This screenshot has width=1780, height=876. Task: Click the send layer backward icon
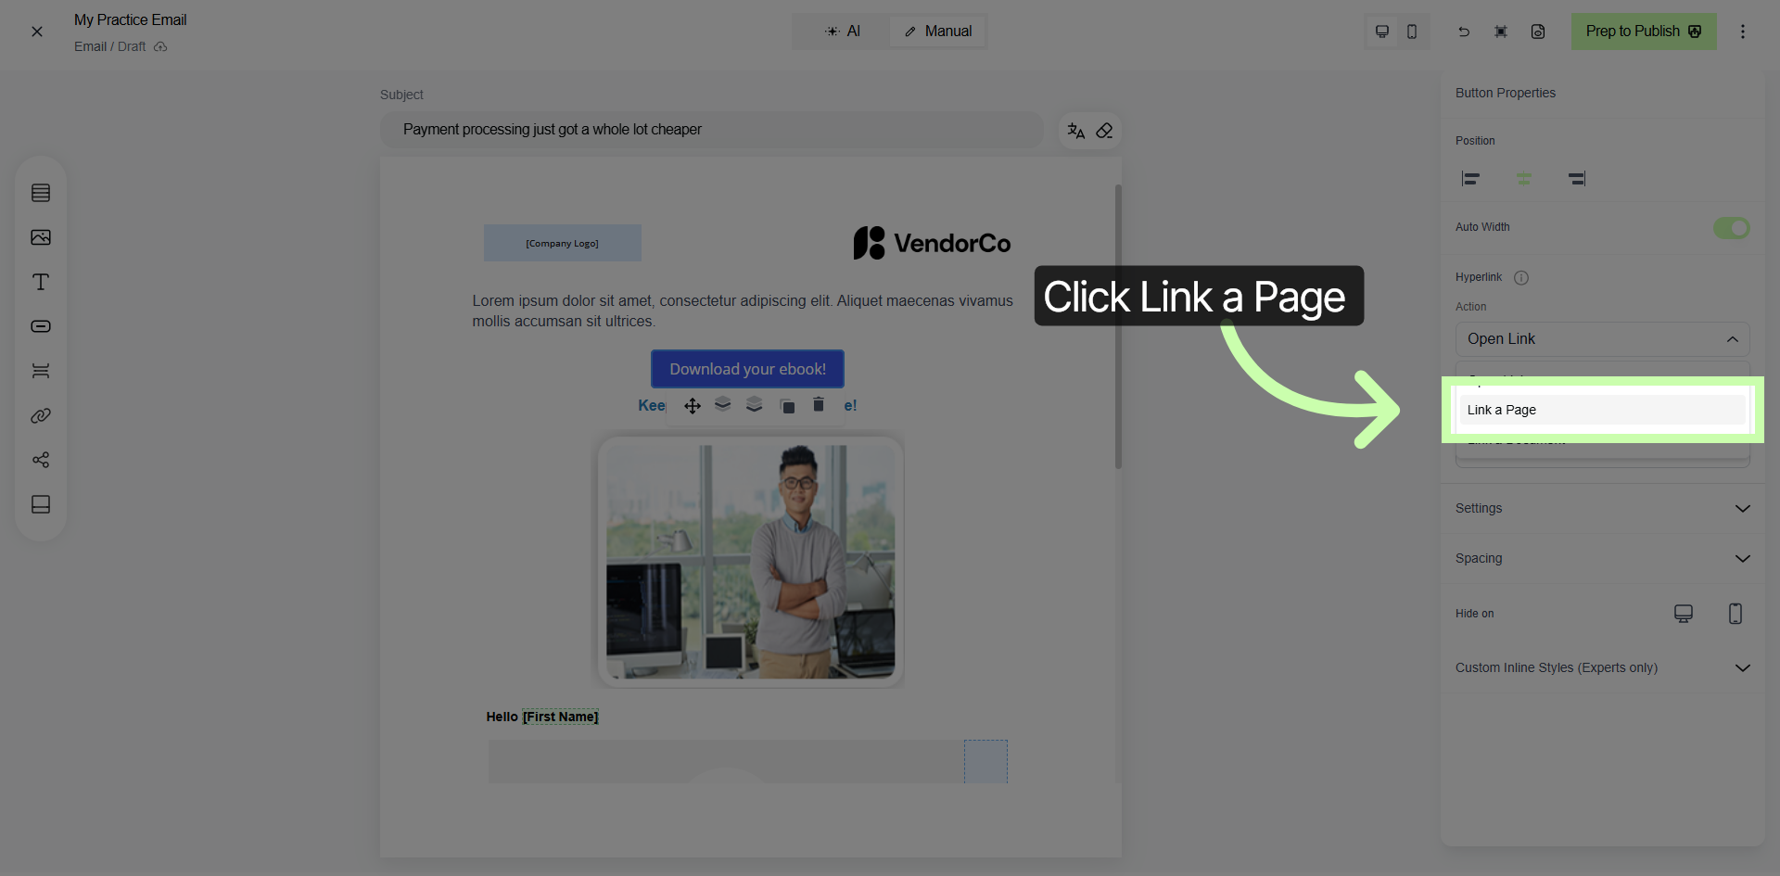pyautogui.click(x=755, y=404)
